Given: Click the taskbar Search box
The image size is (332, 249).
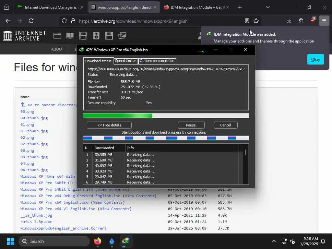Looking at the screenshot, I should click(x=54, y=241).
